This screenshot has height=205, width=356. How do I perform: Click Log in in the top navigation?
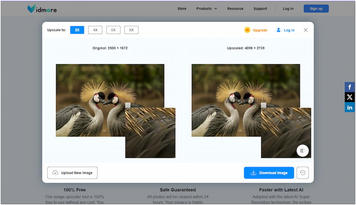point(288,8)
